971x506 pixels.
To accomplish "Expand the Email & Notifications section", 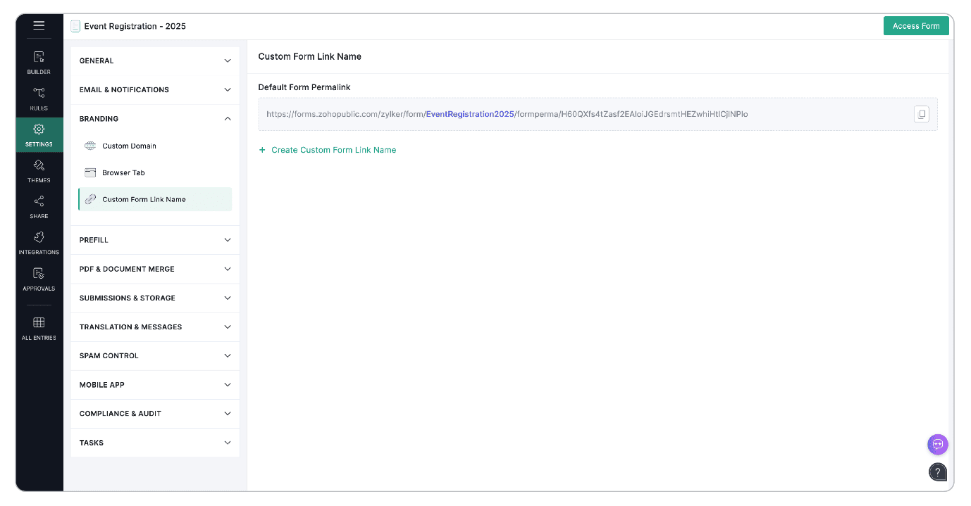I will (155, 89).
